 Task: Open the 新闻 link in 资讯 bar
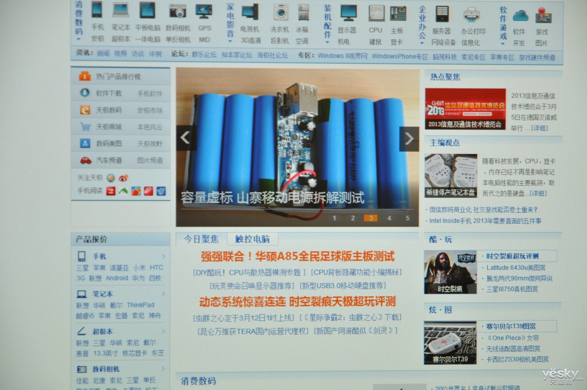103,53
